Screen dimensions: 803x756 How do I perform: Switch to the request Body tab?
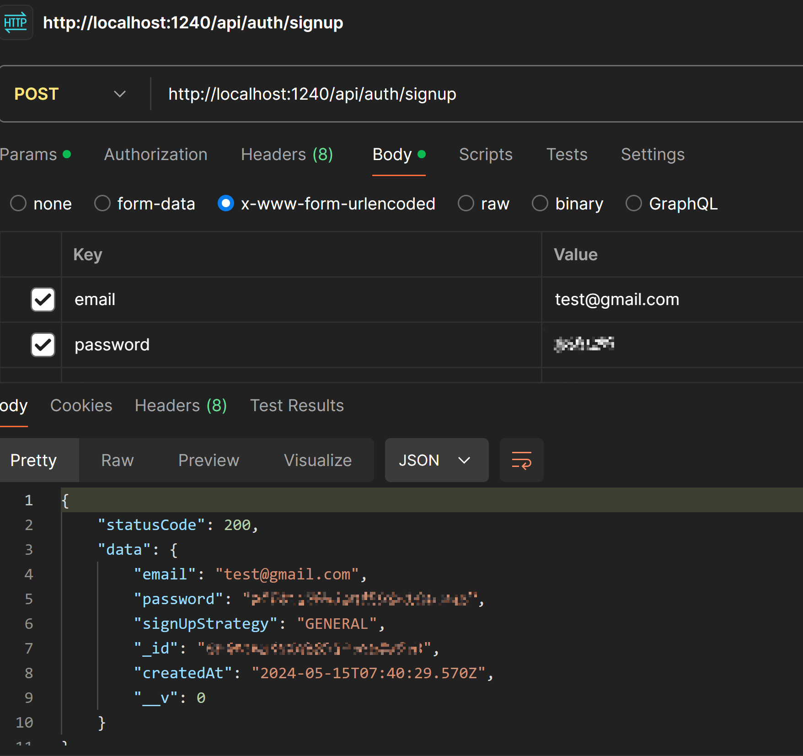tap(399, 155)
